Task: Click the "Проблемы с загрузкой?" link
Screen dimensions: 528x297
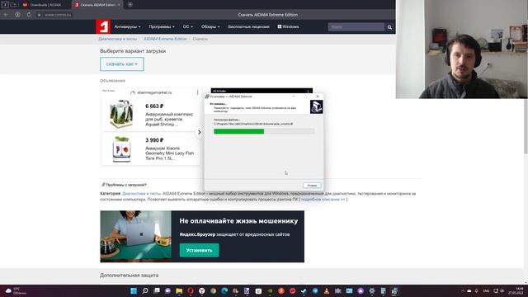Action: [x=125, y=185]
